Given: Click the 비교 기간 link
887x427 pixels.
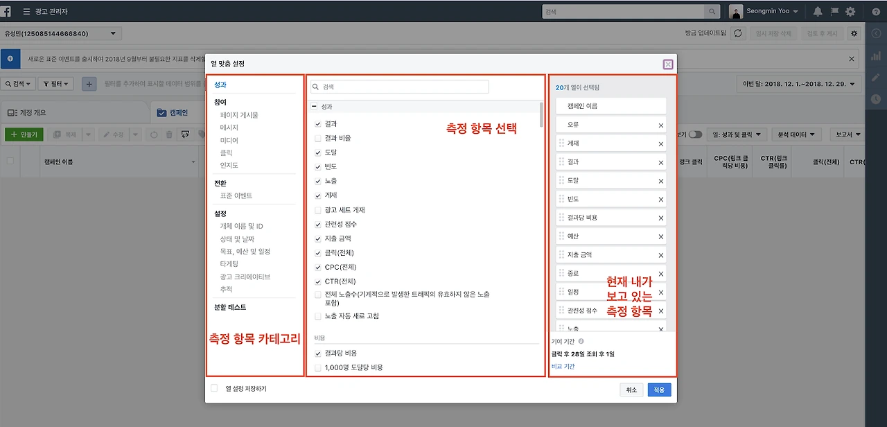Looking at the screenshot, I should click(x=563, y=366).
